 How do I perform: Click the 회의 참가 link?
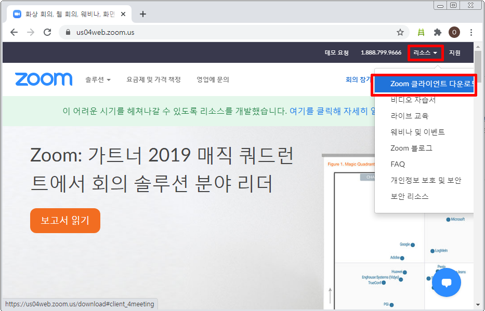(x=358, y=79)
